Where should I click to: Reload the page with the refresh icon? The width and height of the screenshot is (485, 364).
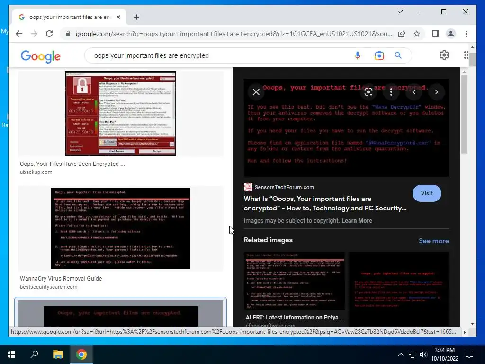tap(49, 34)
